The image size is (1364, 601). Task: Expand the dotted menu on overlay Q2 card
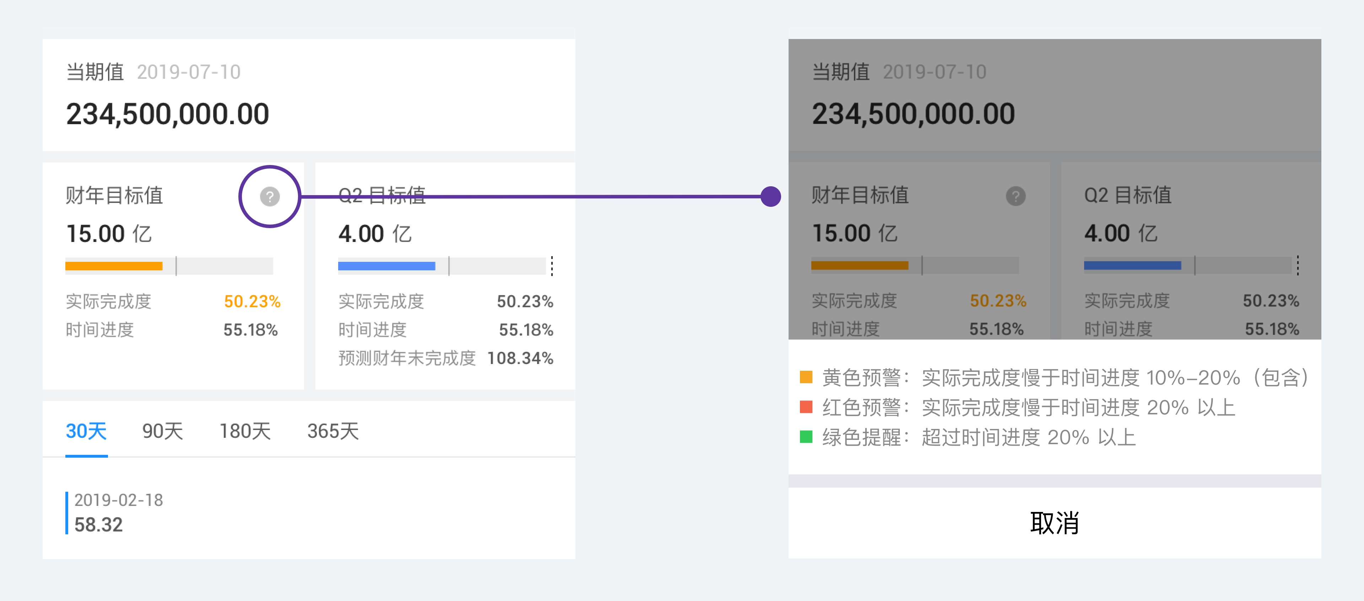point(1298,266)
